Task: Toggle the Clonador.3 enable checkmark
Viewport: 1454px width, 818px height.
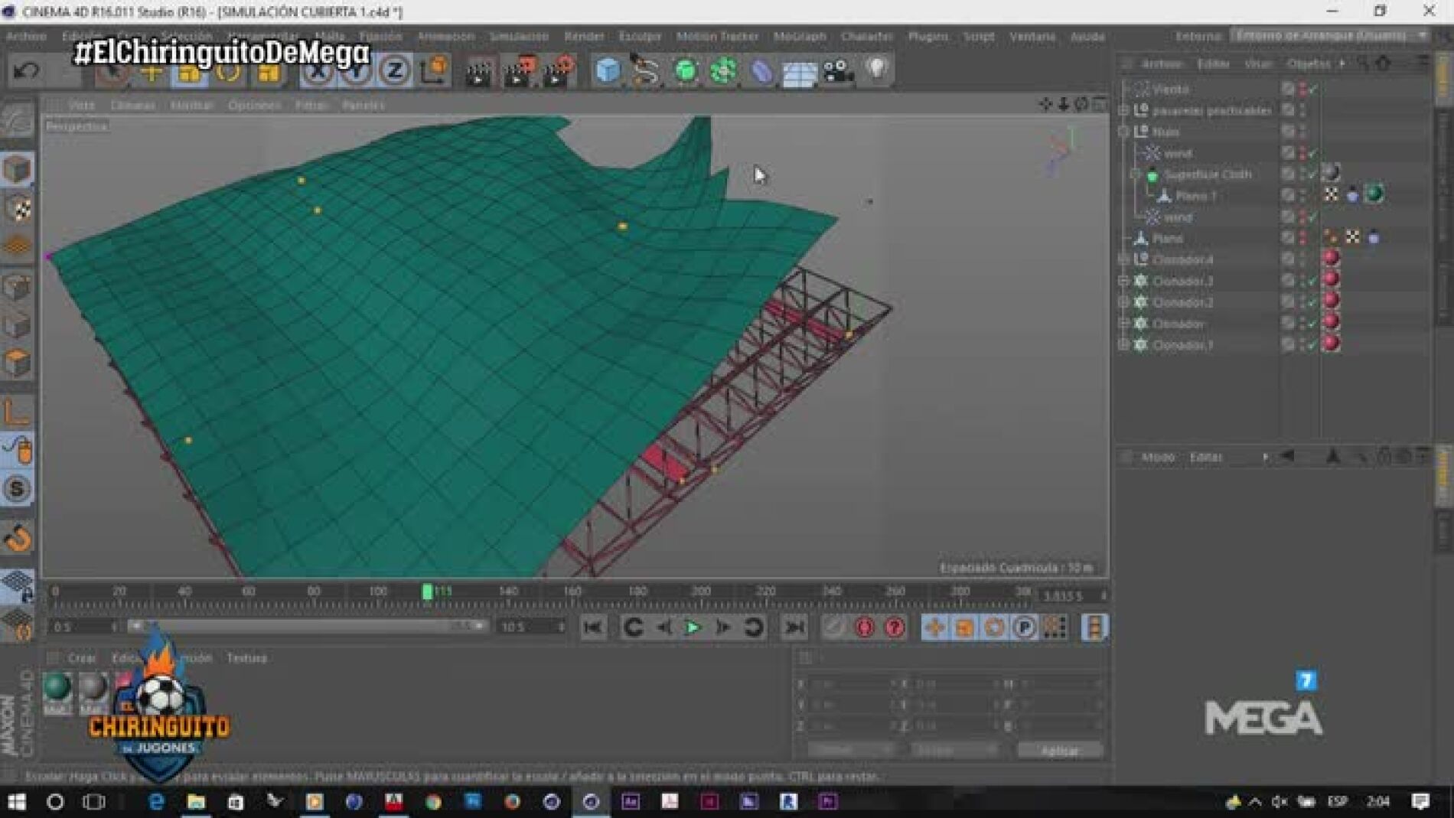Action: click(x=1313, y=282)
